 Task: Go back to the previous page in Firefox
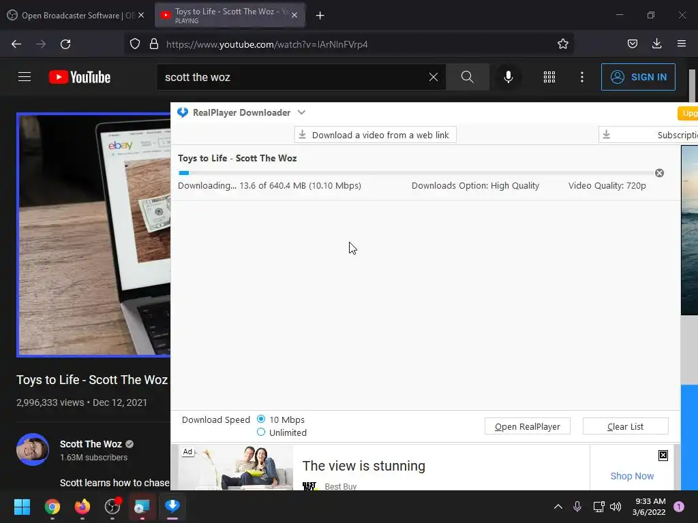tap(16, 44)
